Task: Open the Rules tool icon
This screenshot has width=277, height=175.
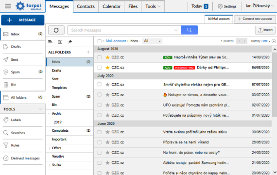Action: pyautogui.click(x=6, y=145)
